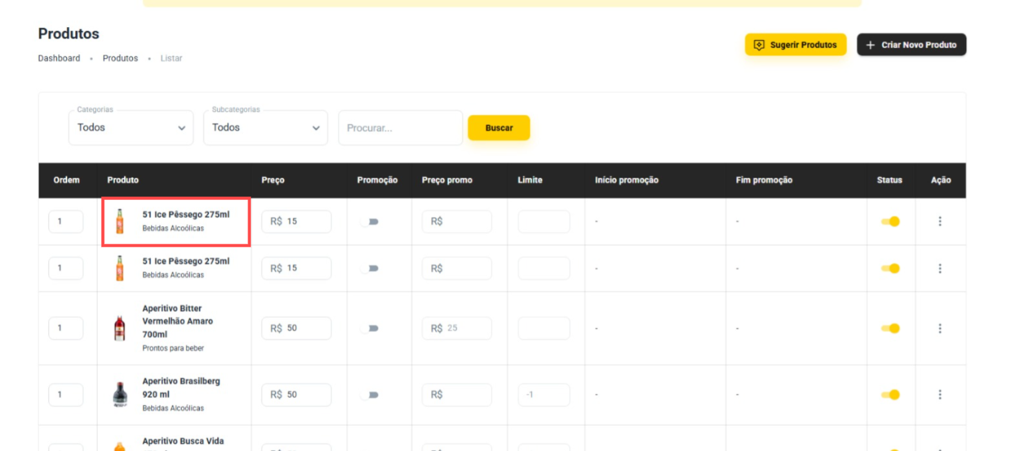Click the Limite column header

point(530,180)
